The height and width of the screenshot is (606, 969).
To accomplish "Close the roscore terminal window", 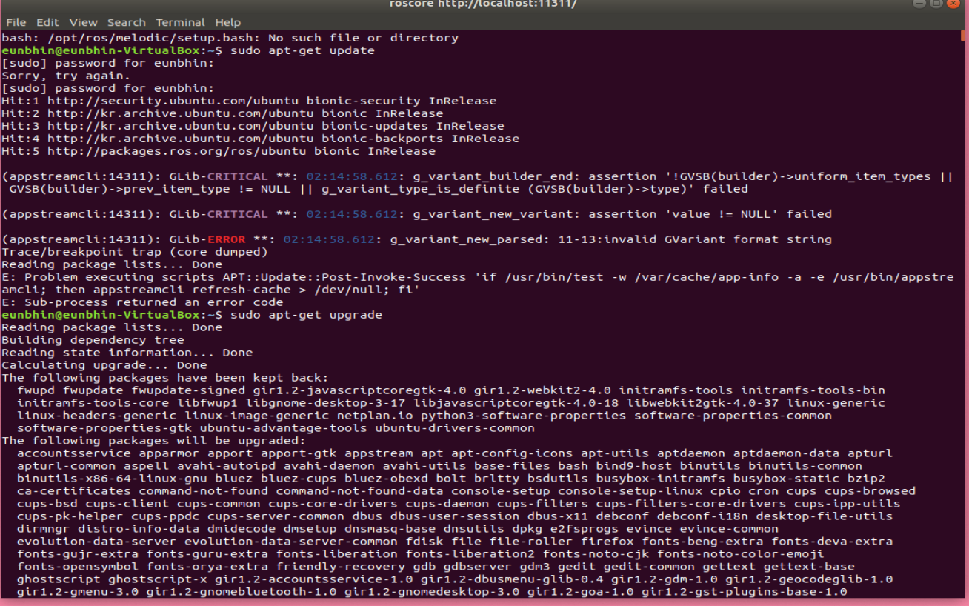I will click(954, 4).
